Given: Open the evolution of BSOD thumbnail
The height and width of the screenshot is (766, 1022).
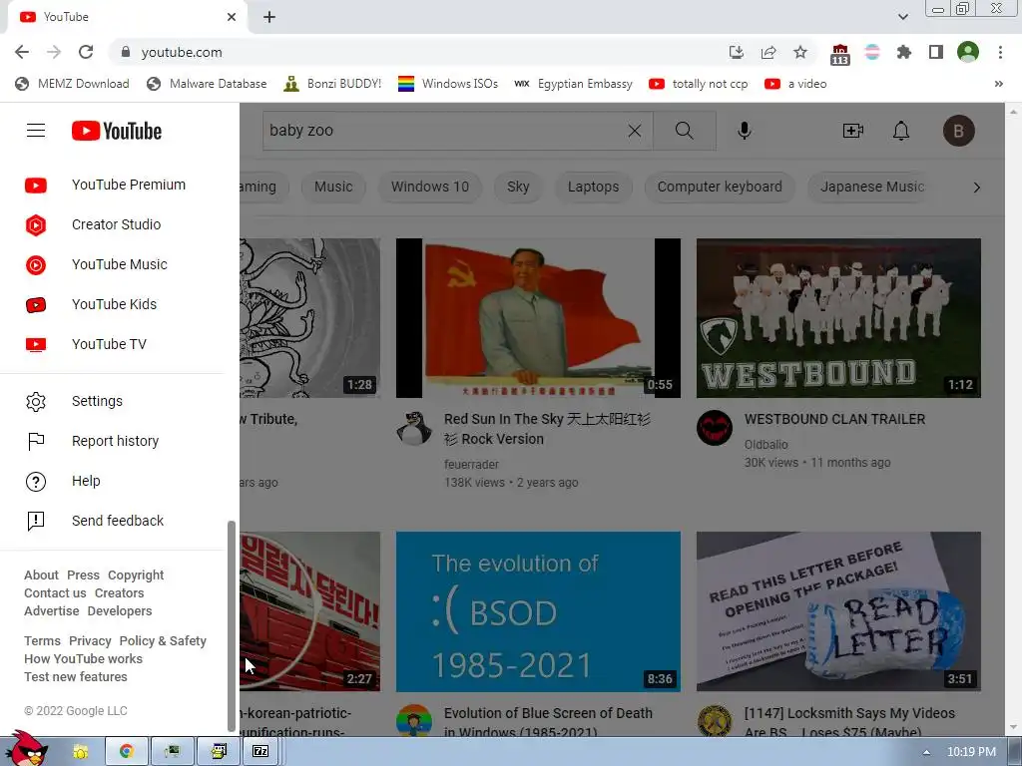Looking at the screenshot, I should pos(538,611).
